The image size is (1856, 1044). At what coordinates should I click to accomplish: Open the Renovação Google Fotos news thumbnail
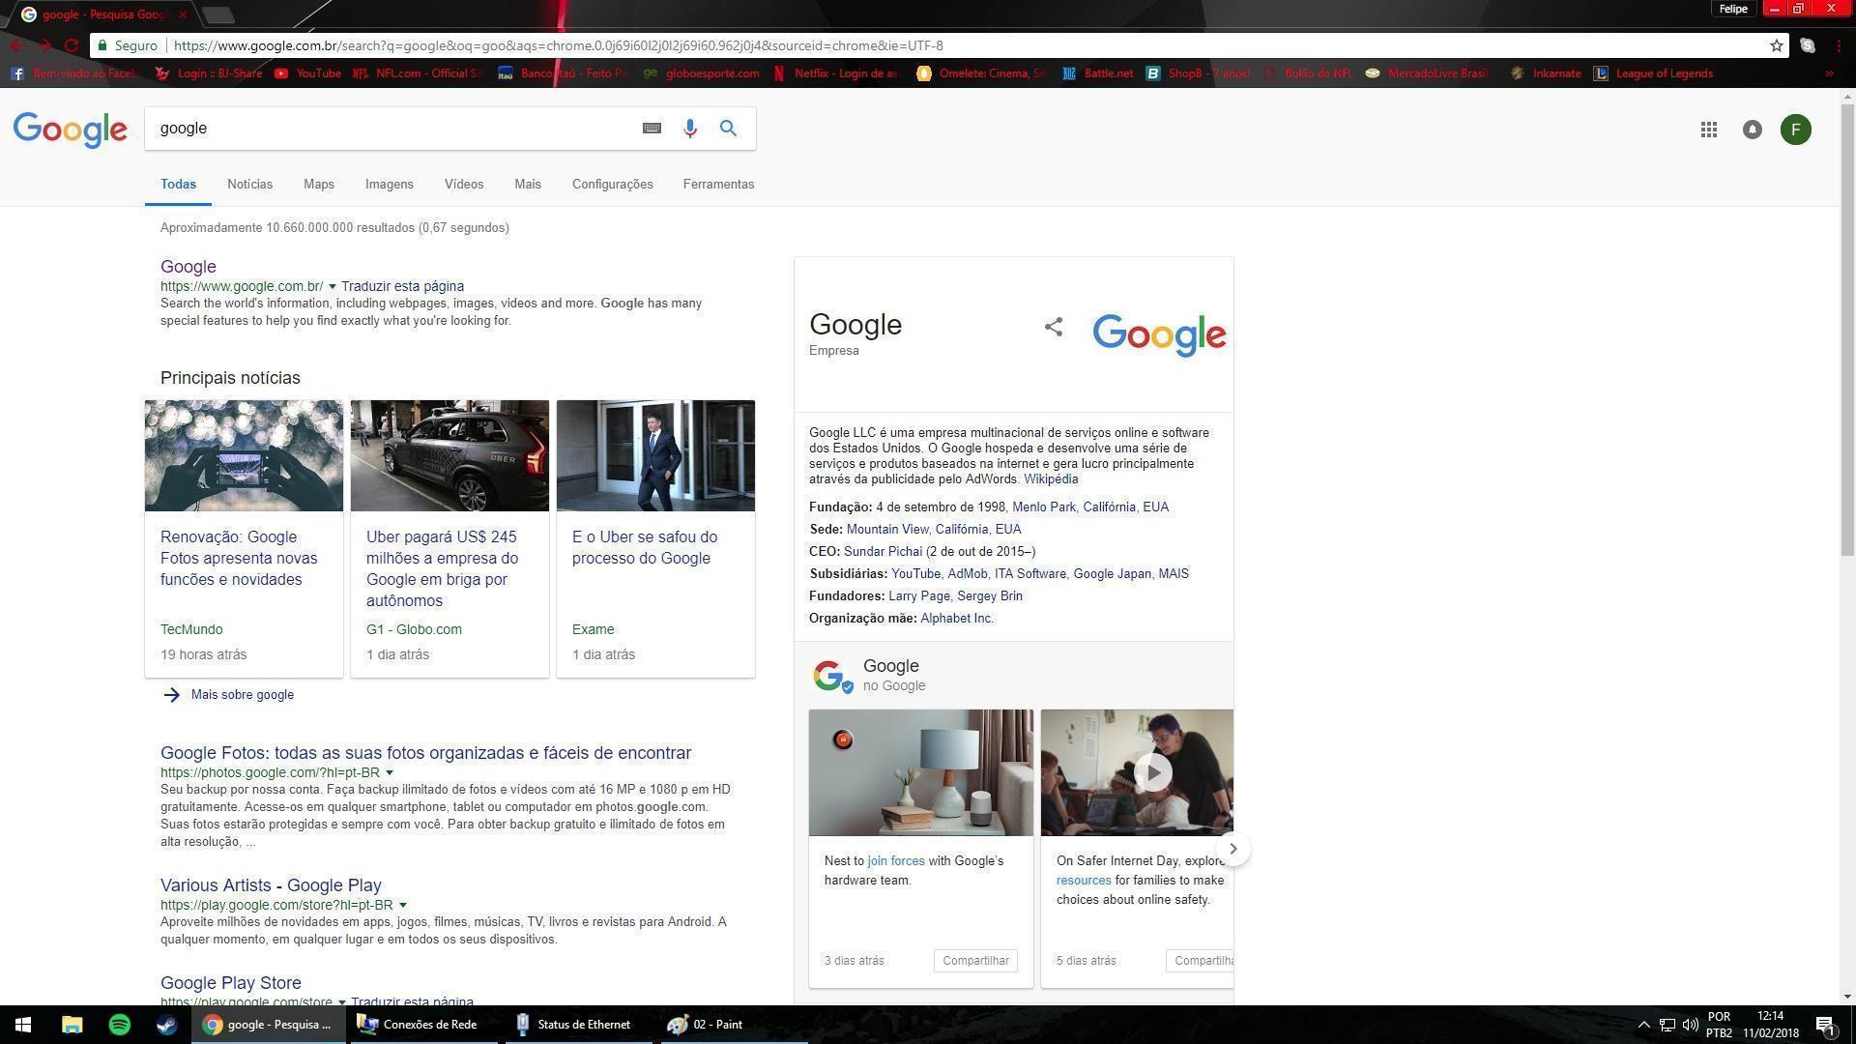pos(244,455)
